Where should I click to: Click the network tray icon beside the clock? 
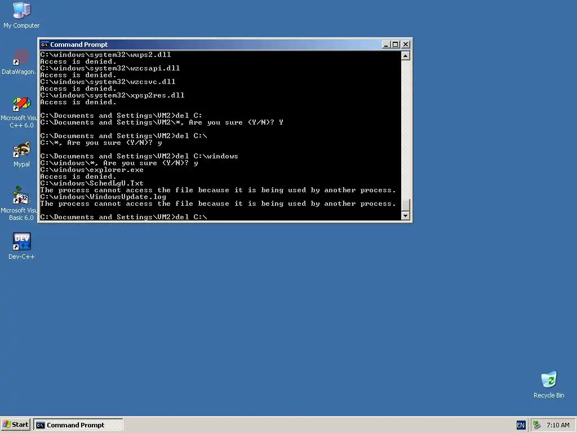pos(536,425)
